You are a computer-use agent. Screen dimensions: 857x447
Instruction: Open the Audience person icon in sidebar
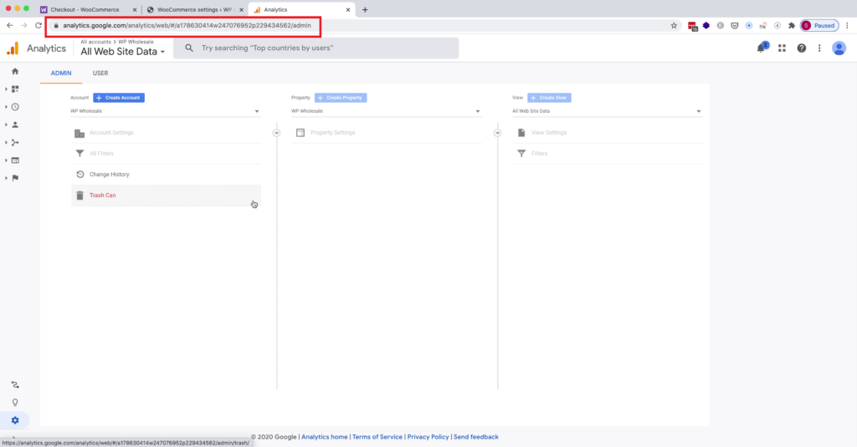point(15,125)
